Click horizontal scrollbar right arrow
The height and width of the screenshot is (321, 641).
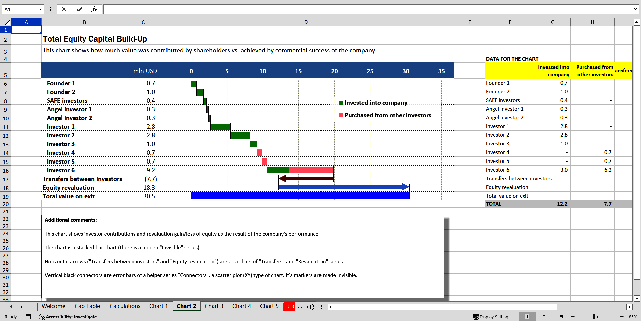point(629,307)
